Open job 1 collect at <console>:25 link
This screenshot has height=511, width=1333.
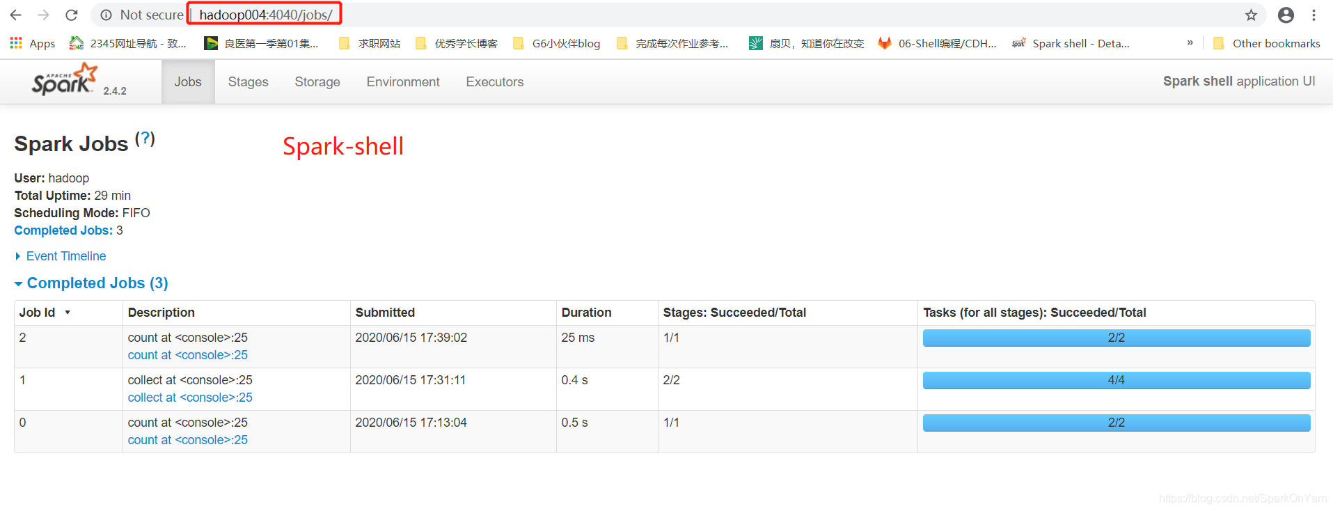[x=190, y=398]
